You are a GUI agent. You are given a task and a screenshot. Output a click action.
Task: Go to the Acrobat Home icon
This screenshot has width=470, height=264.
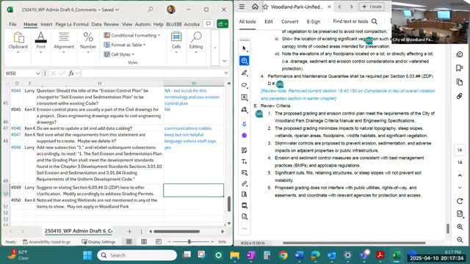tap(255, 7)
